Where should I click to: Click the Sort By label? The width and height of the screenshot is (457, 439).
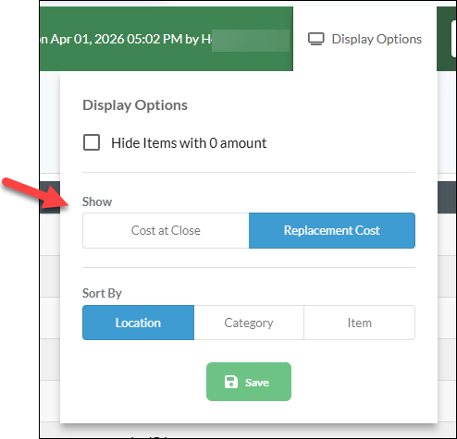click(102, 293)
